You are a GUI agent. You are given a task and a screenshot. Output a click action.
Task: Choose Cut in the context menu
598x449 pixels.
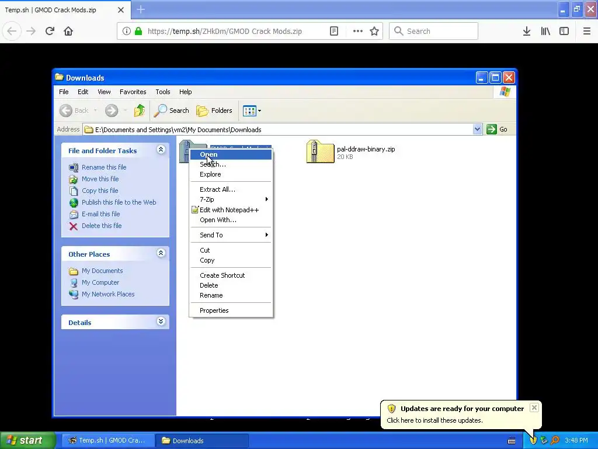231,250
